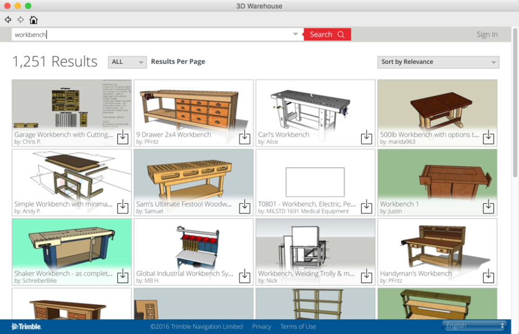
Task: Download the Handyman's Workbench model
Action: pyautogui.click(x=489, y=277)
